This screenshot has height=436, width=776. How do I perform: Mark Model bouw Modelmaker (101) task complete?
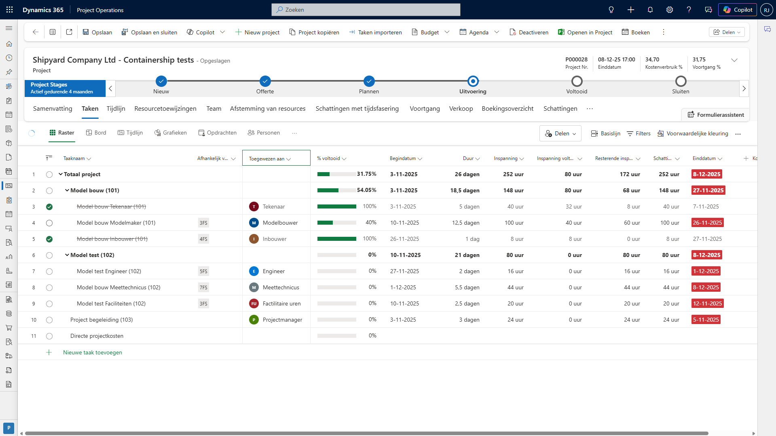click(49, 223)
